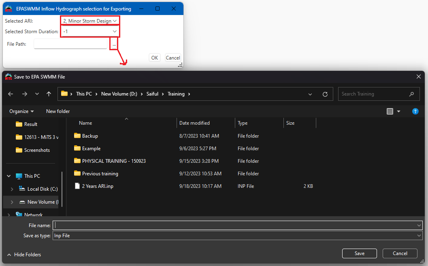This screenshot has height=266, width=428.
Task: Create a New folder
Action: coord(58,111)
